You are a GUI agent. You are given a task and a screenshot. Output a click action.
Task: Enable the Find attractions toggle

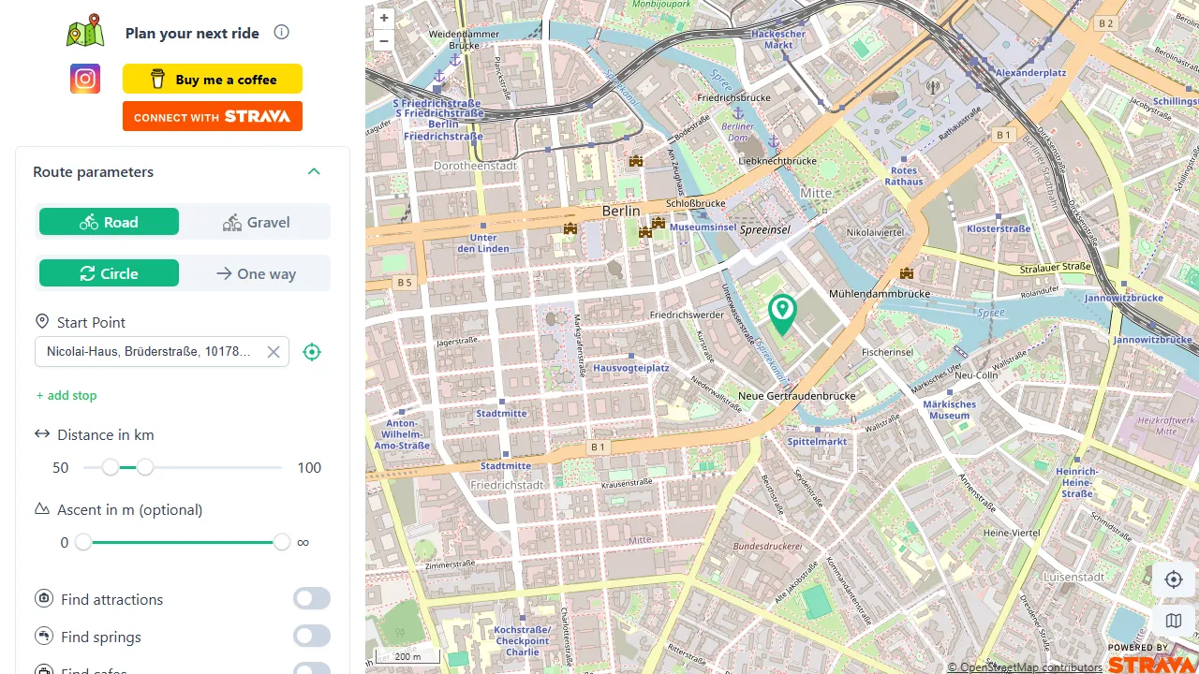pos(311,598)
